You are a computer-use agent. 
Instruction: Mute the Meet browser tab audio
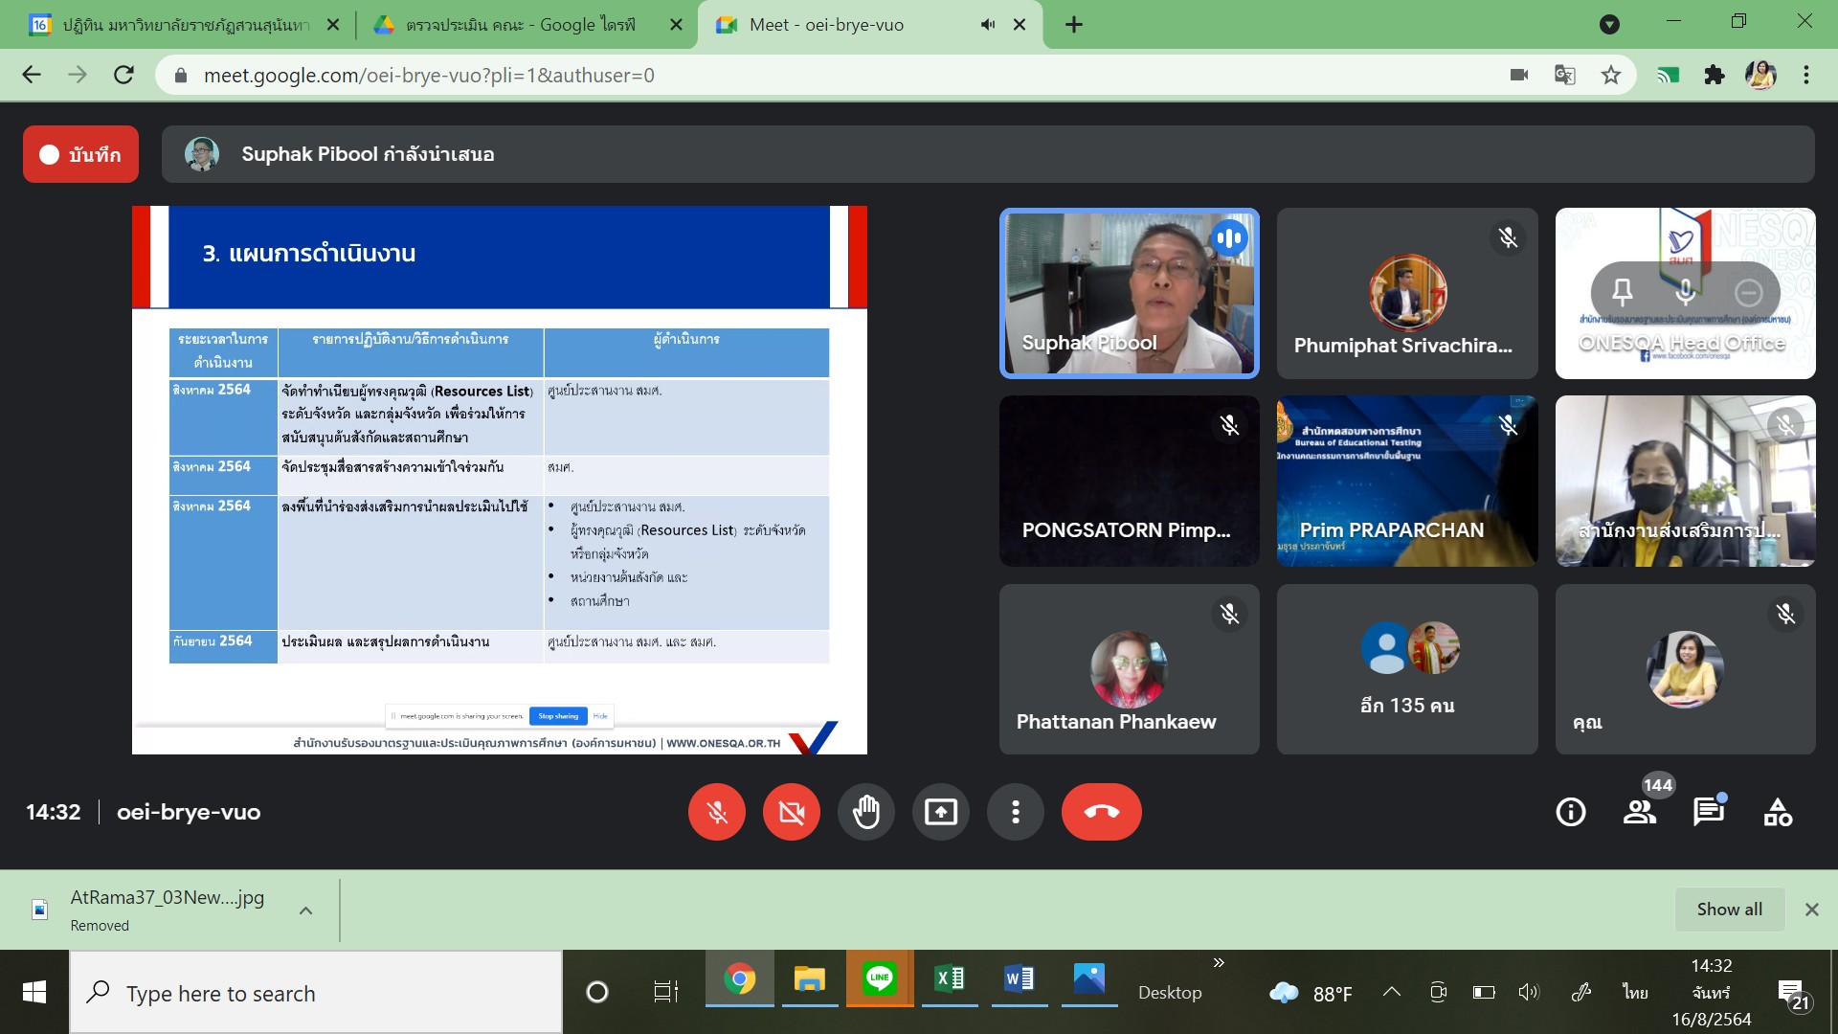click(x=988, y=25)
